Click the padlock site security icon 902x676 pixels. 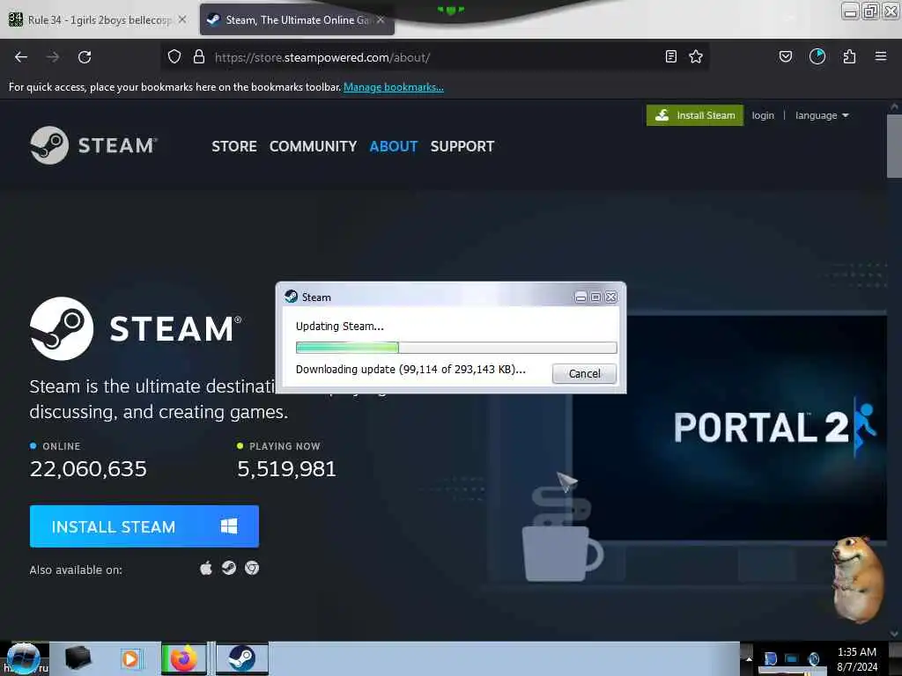point(199,57)
